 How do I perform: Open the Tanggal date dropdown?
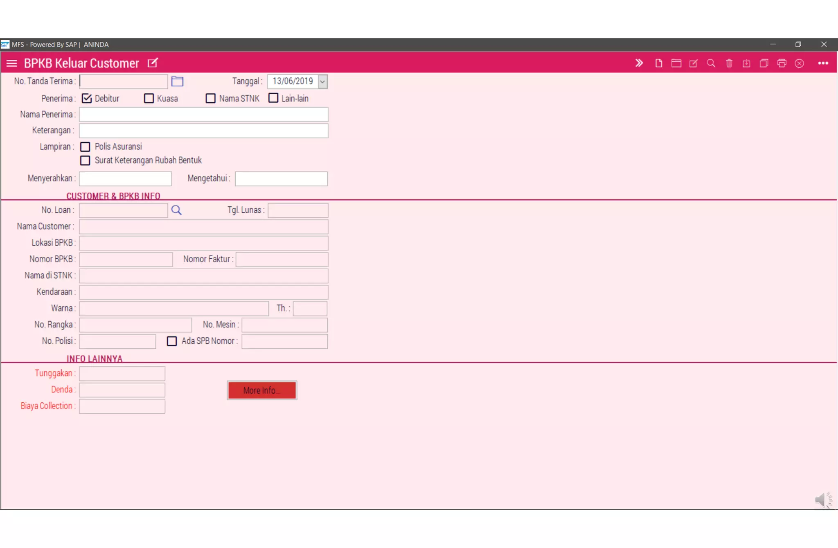click(322, 81)
